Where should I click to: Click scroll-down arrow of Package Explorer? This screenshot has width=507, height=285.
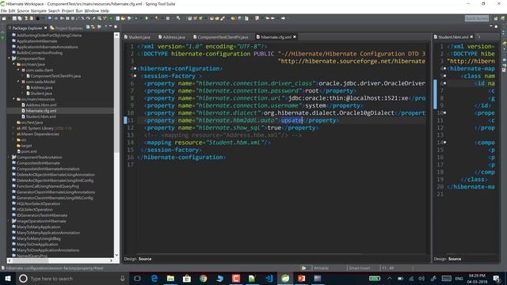(116, 255)
